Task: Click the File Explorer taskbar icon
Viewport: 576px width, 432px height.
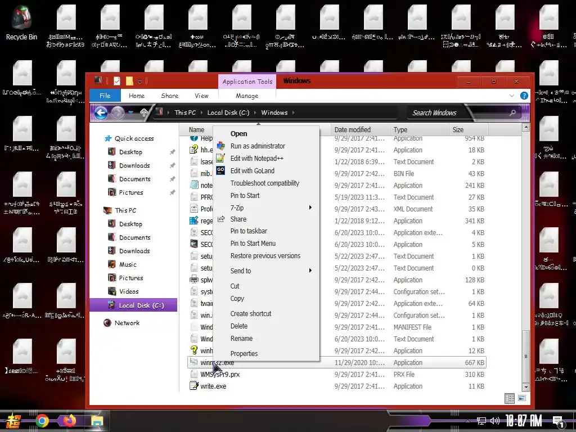Action: click(97, 421)
